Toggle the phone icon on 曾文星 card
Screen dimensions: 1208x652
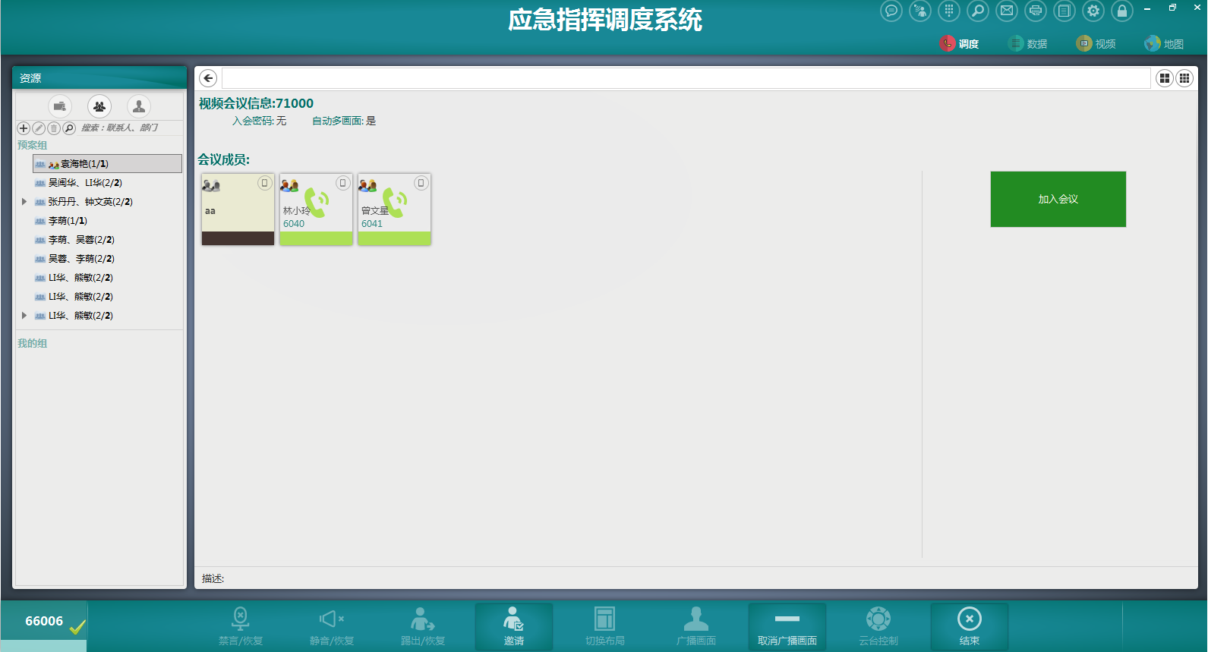click(x=421, y=183)
